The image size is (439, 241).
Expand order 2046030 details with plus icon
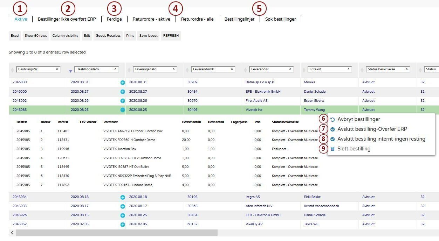tap(123, 83)
